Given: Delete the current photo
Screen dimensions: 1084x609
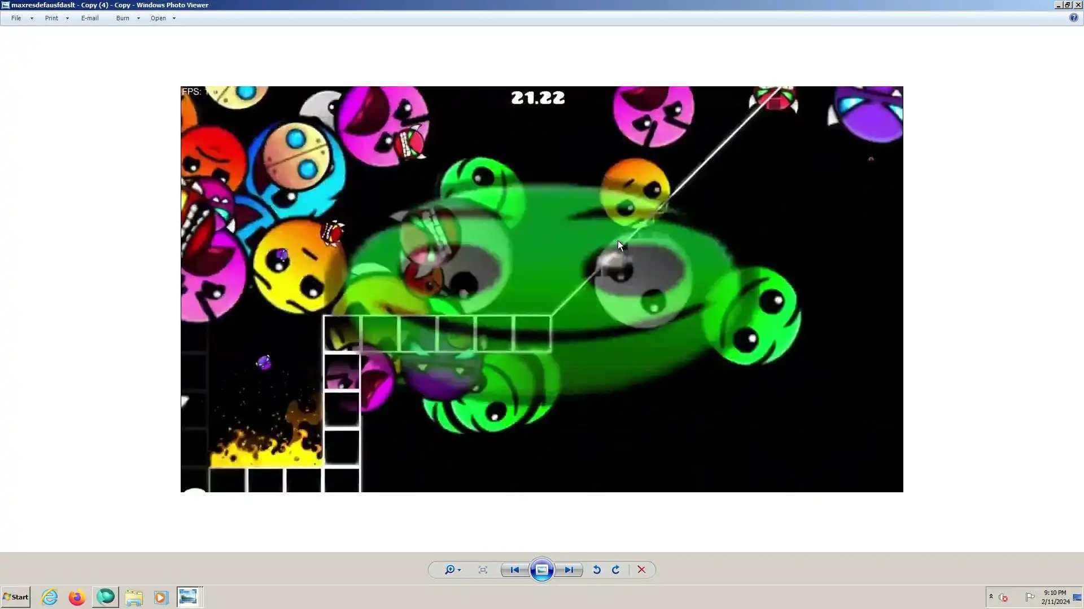Looking at the screenshot, I should click(x=641, y=570).
